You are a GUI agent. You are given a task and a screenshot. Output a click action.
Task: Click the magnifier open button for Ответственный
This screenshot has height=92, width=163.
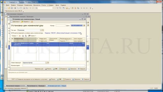coord(48,63)
